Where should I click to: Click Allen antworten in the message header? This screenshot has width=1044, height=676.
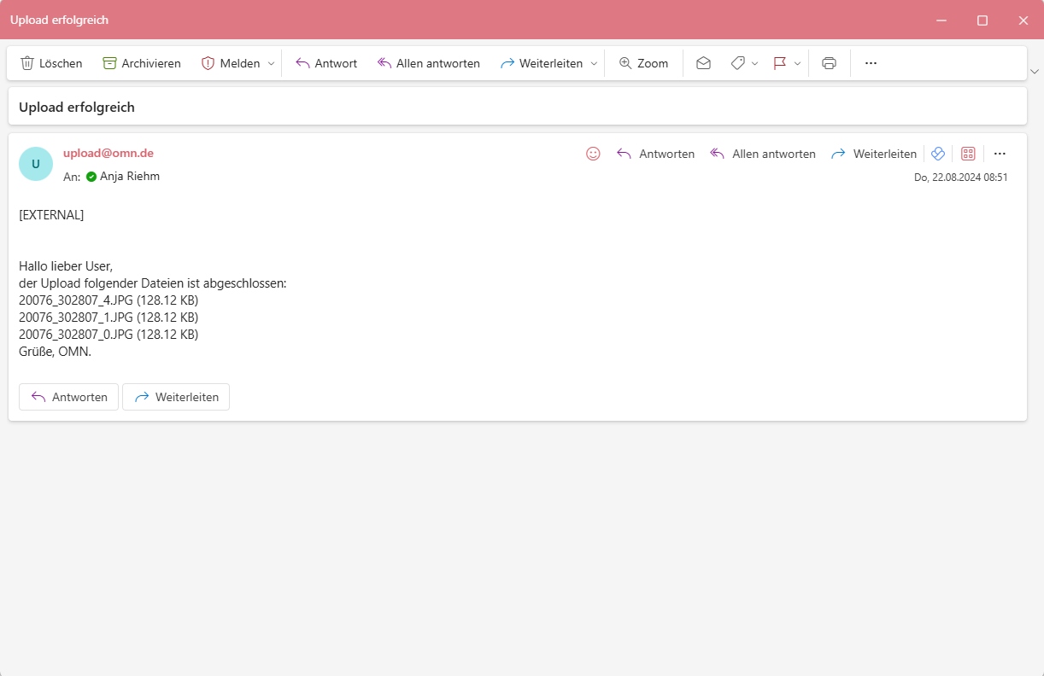coord(763,153)
